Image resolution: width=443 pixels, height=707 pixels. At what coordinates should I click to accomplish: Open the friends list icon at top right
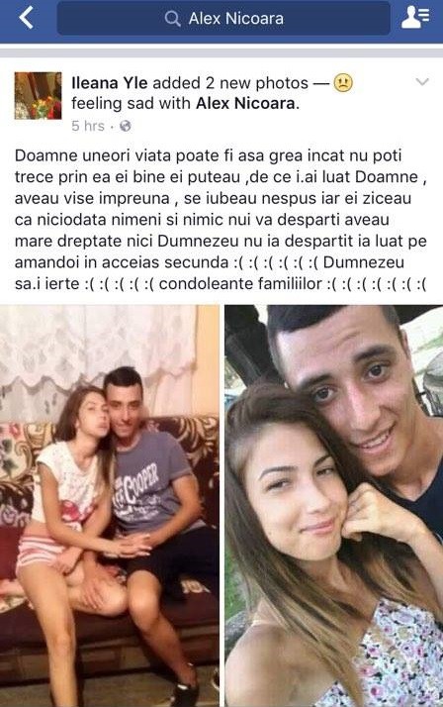[x=414, y=18]
